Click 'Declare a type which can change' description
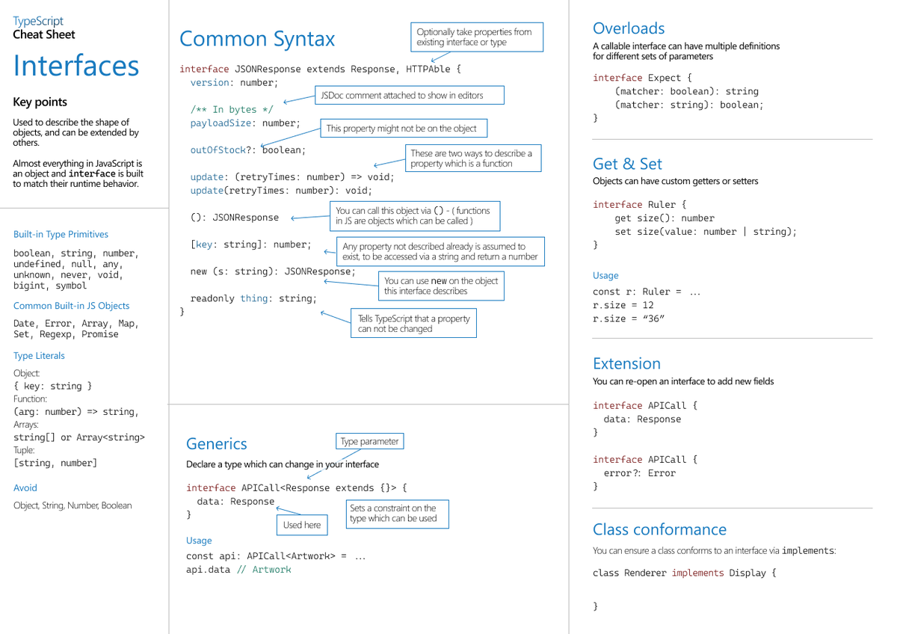This screenshot has width=897, height=634. pos(282,464)
